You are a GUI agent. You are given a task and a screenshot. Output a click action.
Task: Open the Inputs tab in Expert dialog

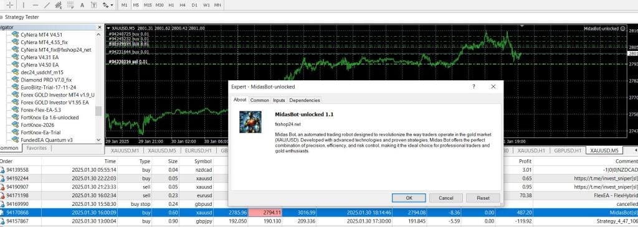coord(279,100)
